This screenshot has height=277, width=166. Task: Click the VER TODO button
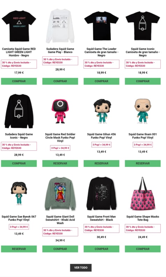pos(81,268)
